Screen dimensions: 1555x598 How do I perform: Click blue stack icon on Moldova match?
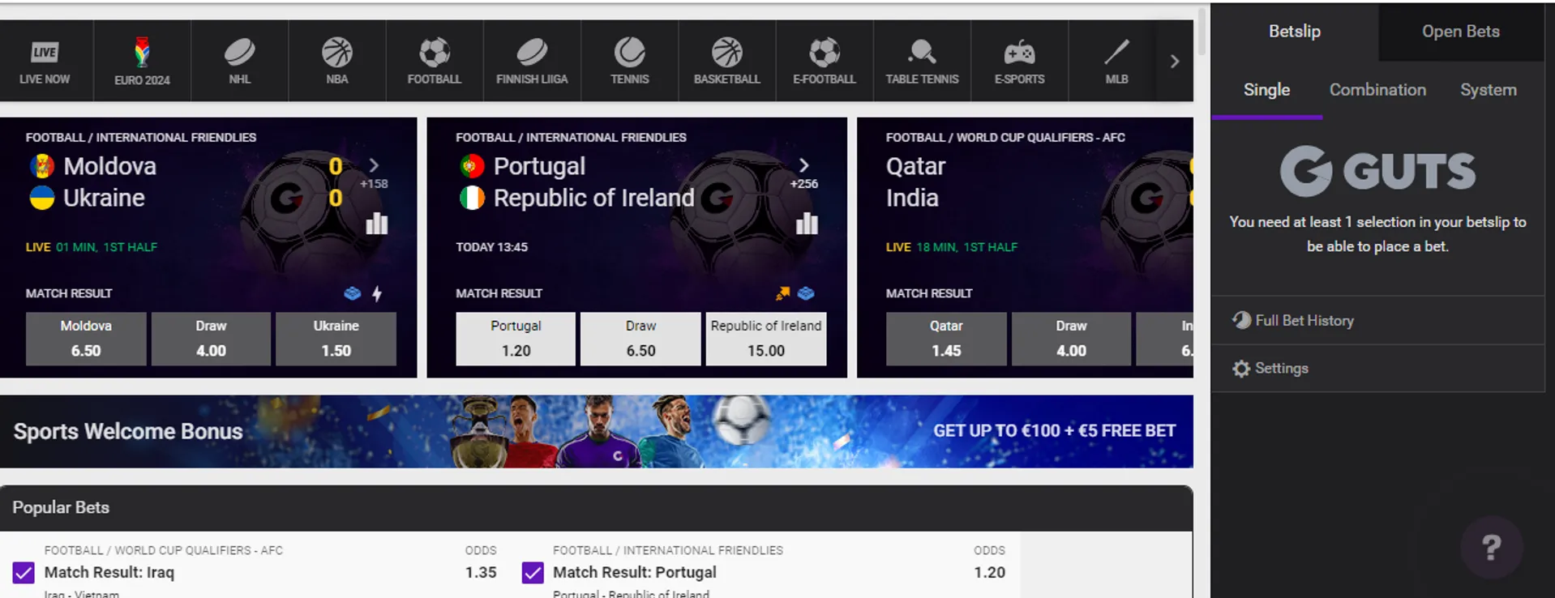pyautogui.click(x=352, y=293)
